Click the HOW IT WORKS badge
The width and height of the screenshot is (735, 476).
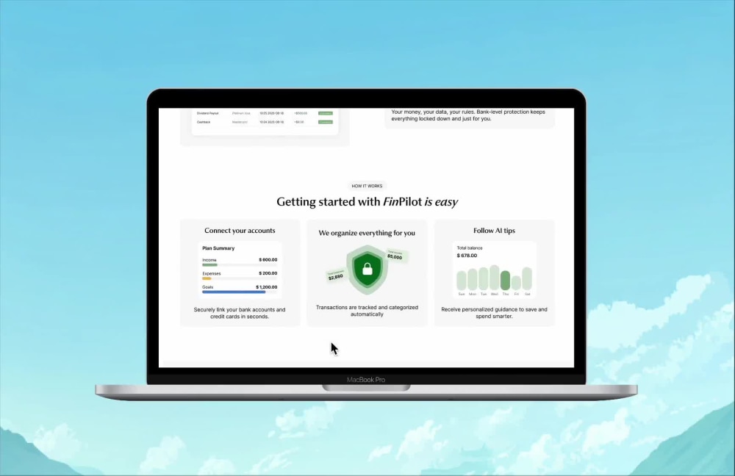click(x=367, y=186)
